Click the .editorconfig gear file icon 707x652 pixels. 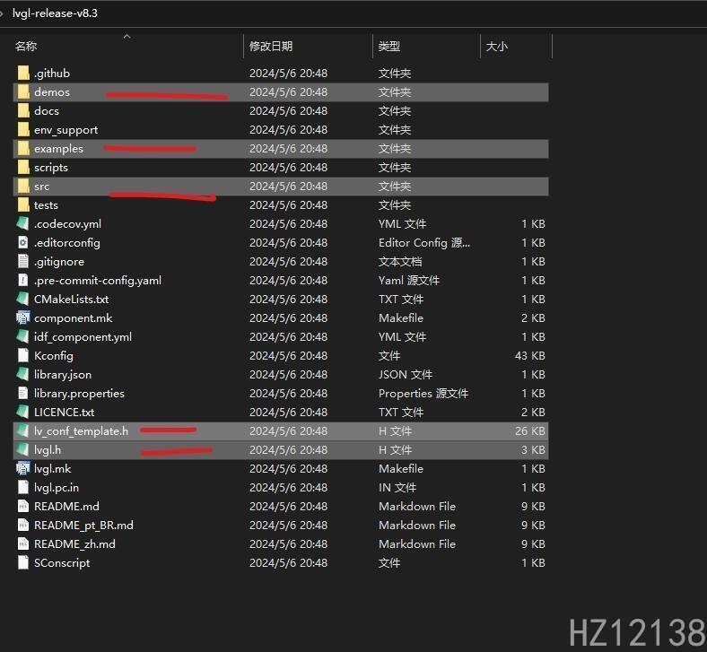click(x=23, y=243)
